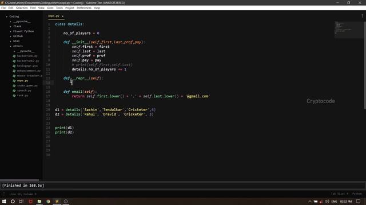Click line number 20 in the gutter

click(x=48, y=110)
